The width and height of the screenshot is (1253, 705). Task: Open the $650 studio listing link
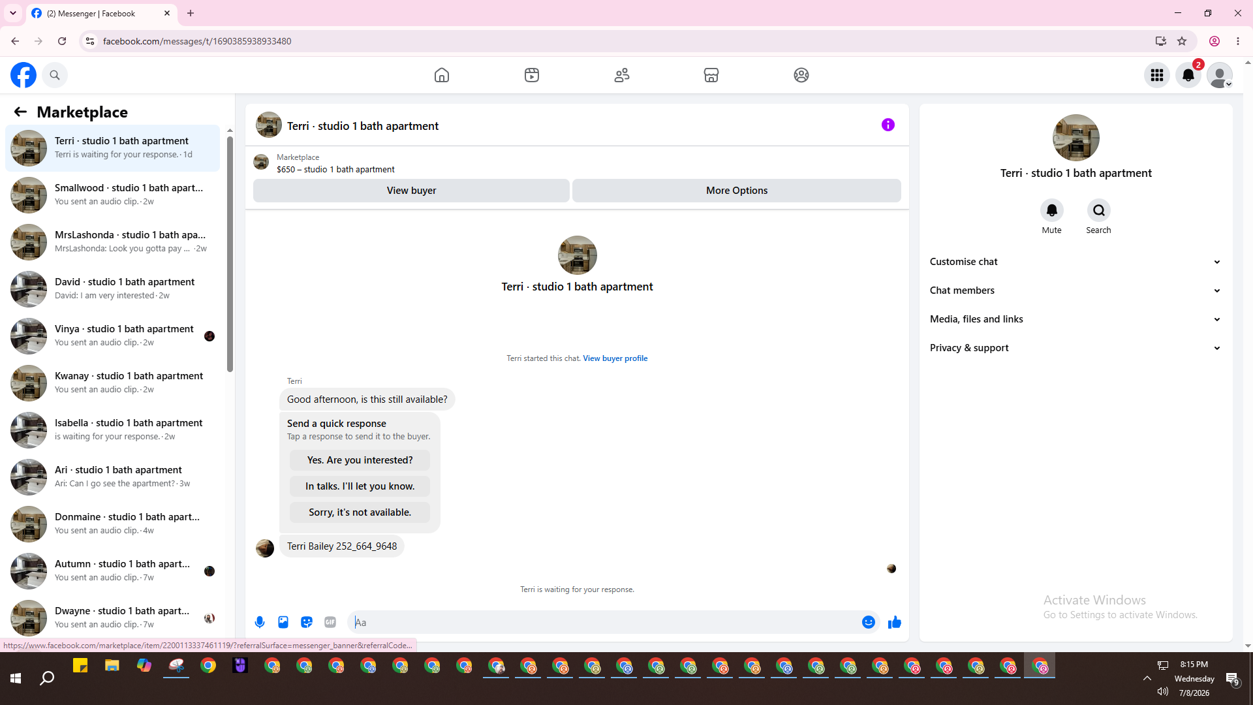click(335, 170)
